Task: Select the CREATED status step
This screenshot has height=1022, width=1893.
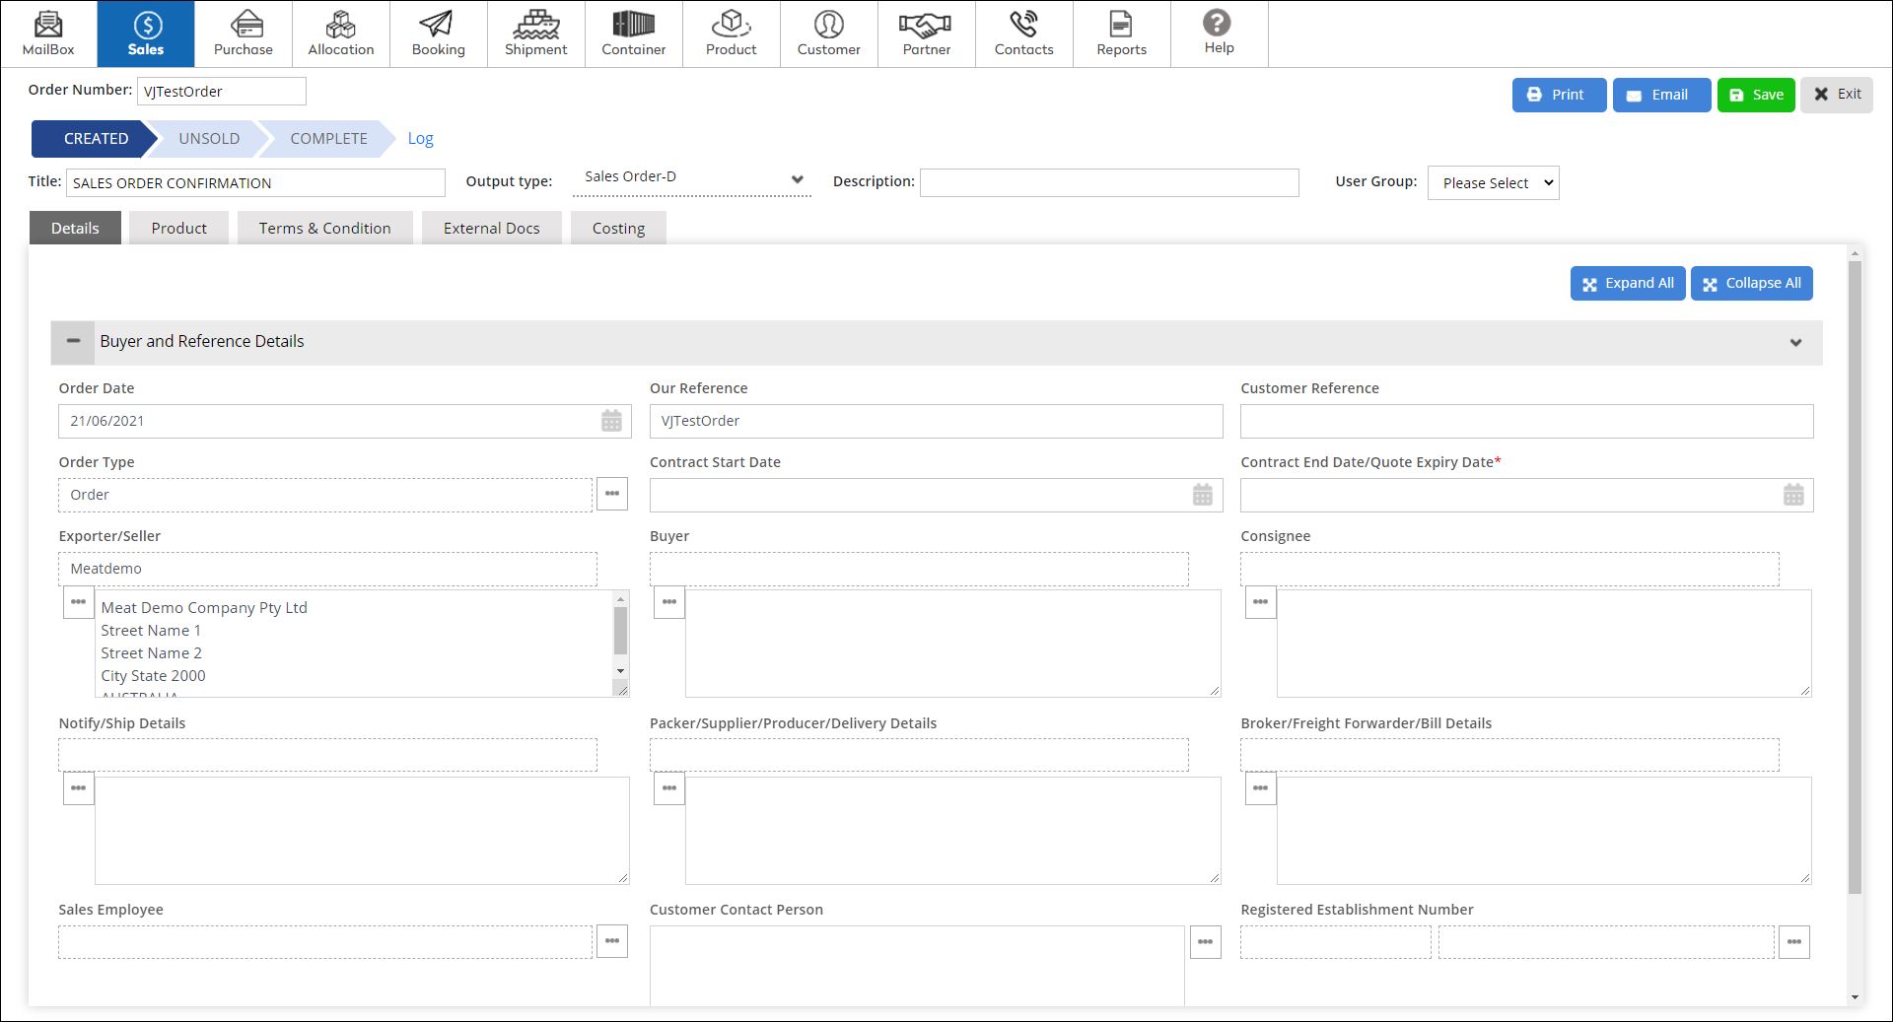Action: (96, 139)
